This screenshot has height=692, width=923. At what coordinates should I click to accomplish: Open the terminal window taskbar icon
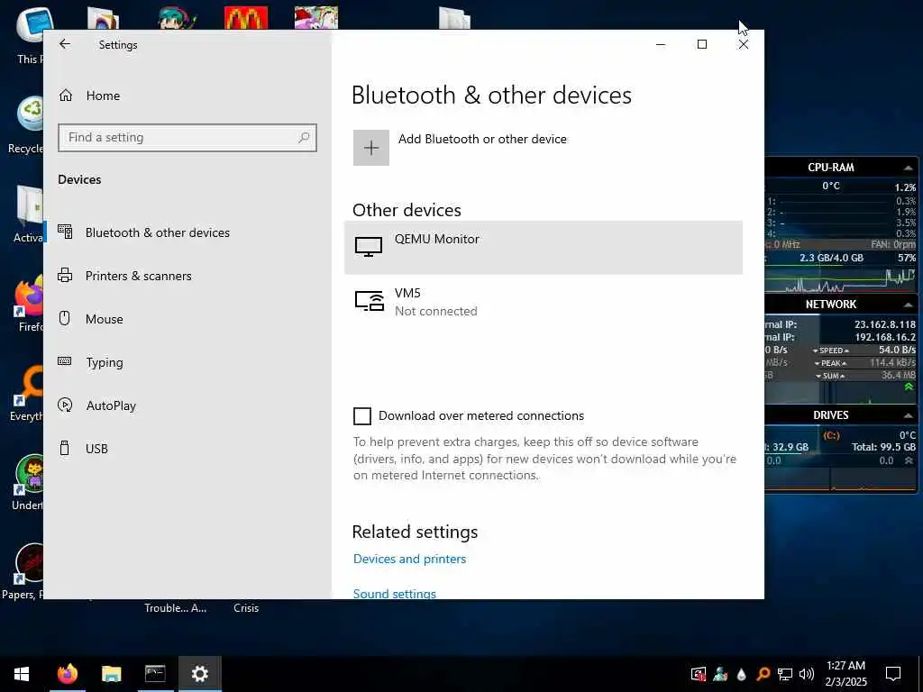(x=155, y=674)
